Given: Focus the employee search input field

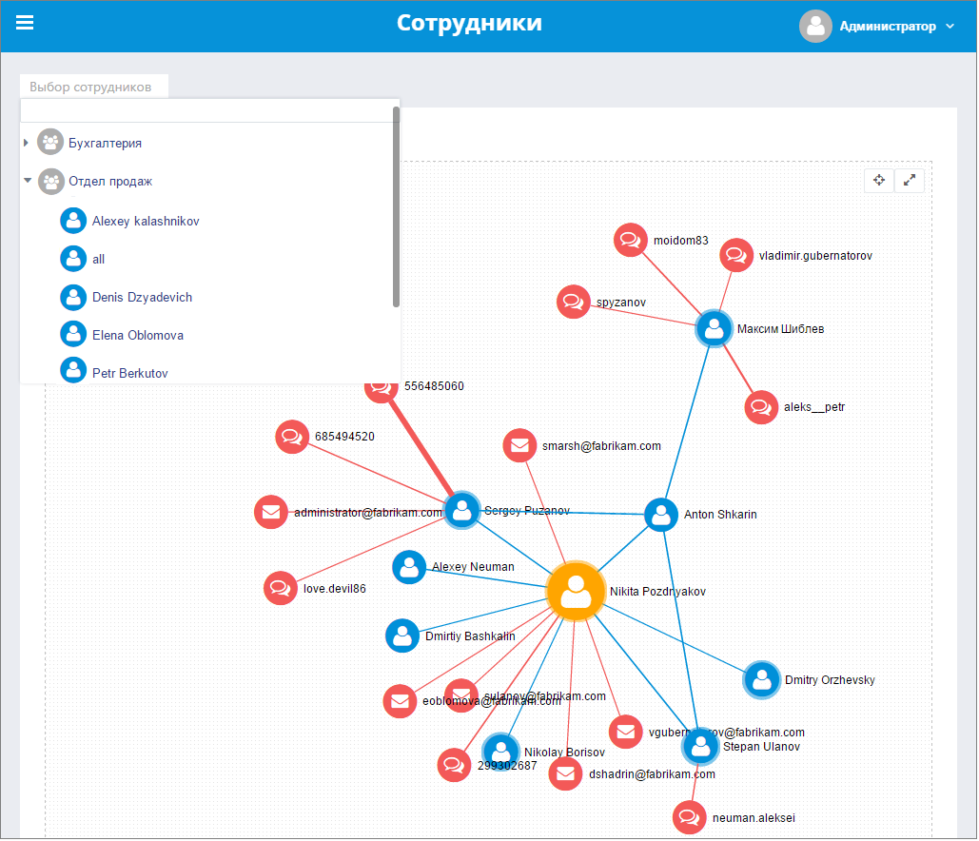Looking at the screenshot, I should pyautogui.click(x=207, y=111).
